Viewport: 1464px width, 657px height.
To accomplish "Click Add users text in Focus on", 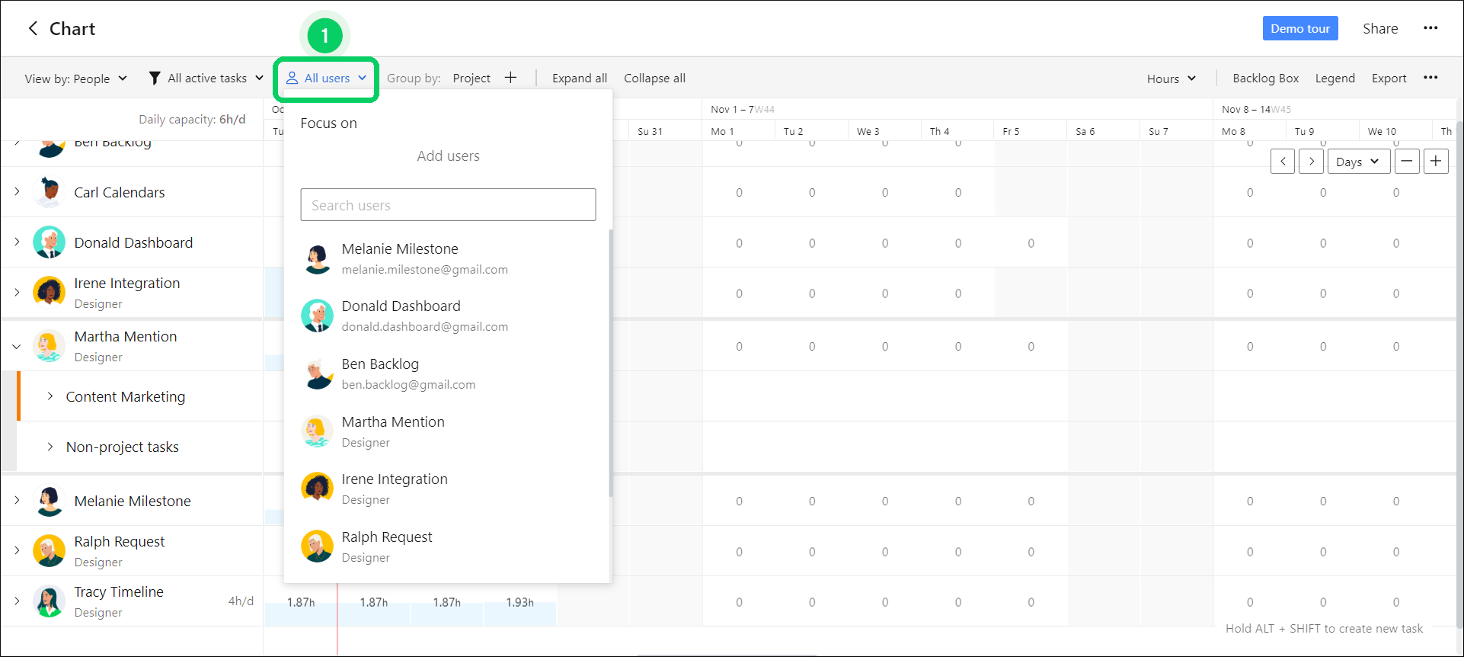I will coord(448,155).
